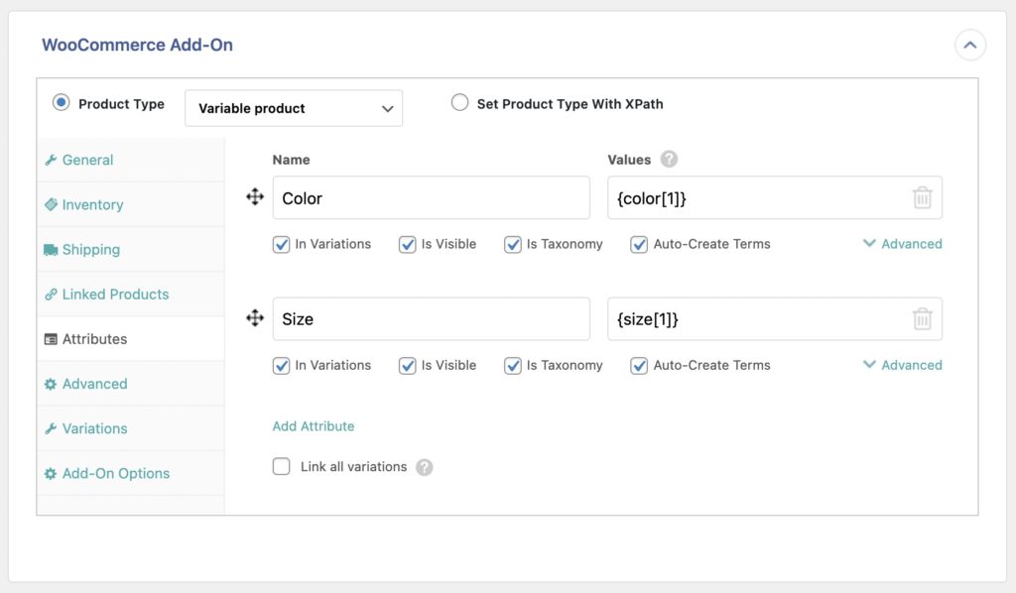The width and height of the screenshot is (1016, 593).
Task: Uncheck Is Taxonomy for the Color attribute
Action: (513, 244)
